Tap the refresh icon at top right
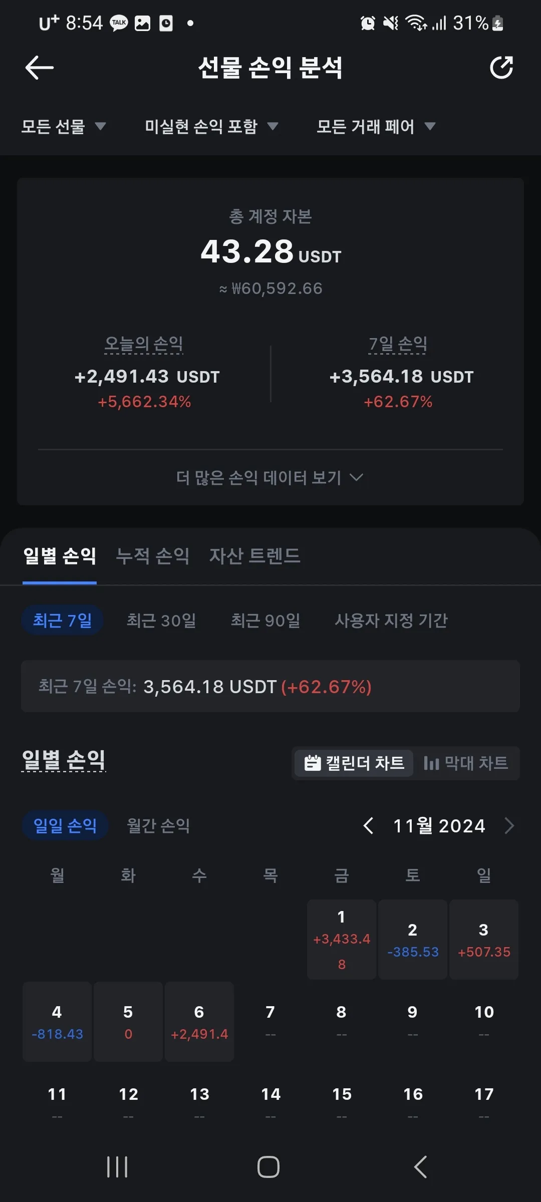541x1202 pixels. (501, 68)
